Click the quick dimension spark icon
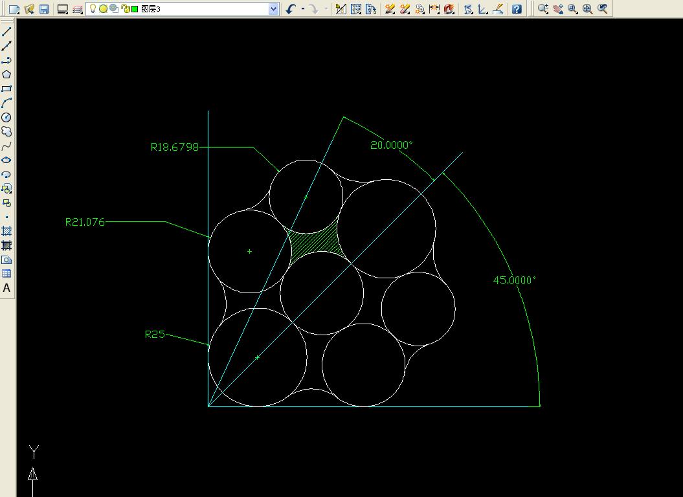 [434, 8]
